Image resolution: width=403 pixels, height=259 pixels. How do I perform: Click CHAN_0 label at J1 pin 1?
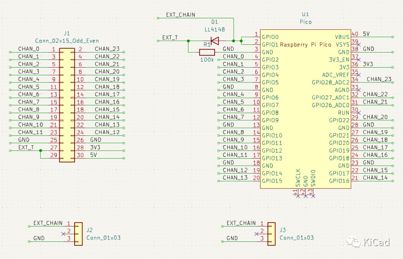[x=29, y=49]
